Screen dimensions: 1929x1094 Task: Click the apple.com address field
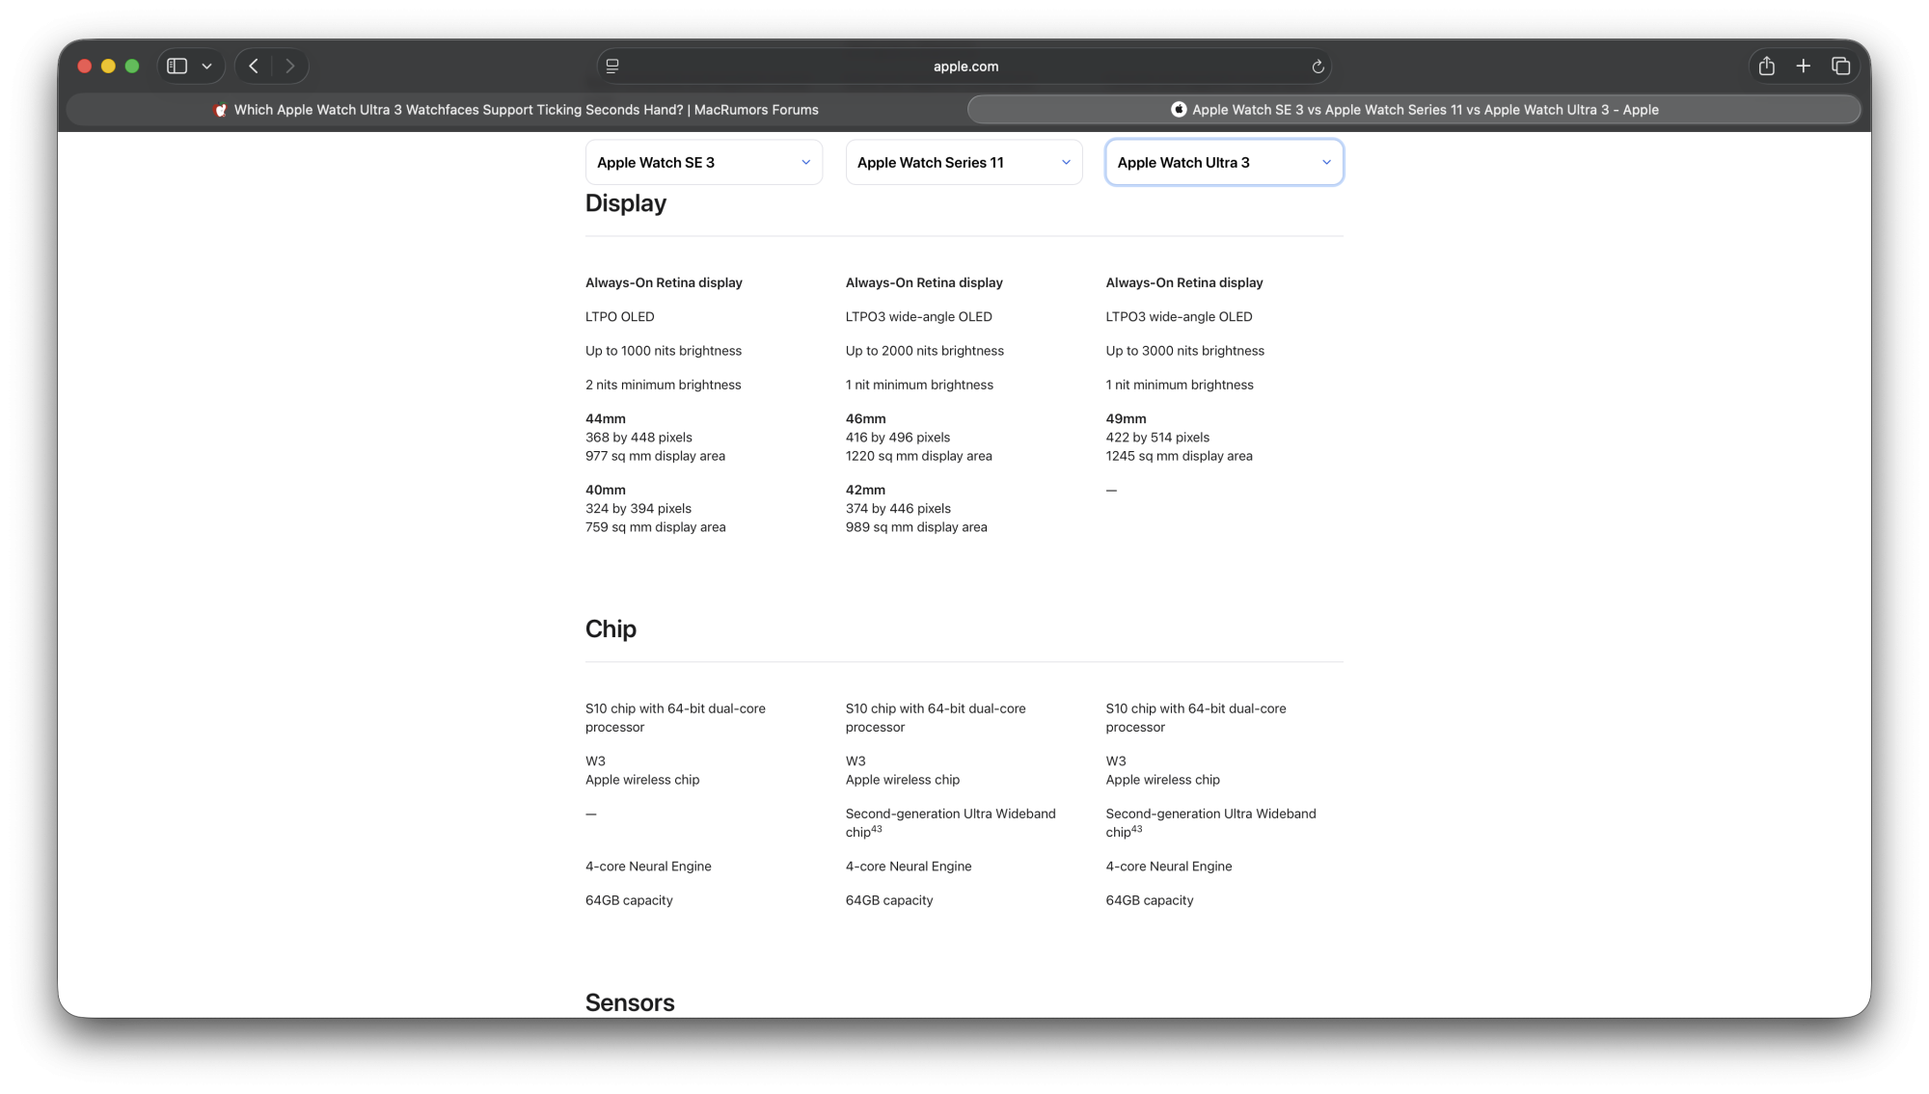coord(964,67)
